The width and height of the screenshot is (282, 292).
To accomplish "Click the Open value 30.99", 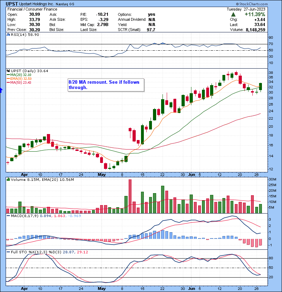I will click(35, 14).
